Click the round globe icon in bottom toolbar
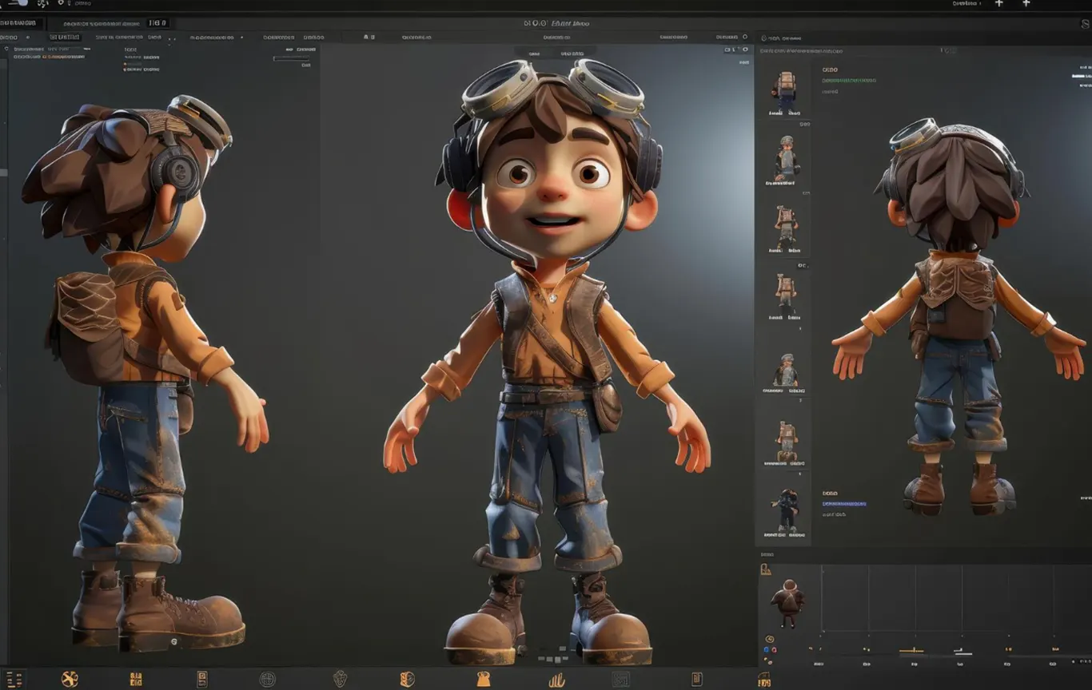The image size is (1092, 690). [x=267, y=679]
